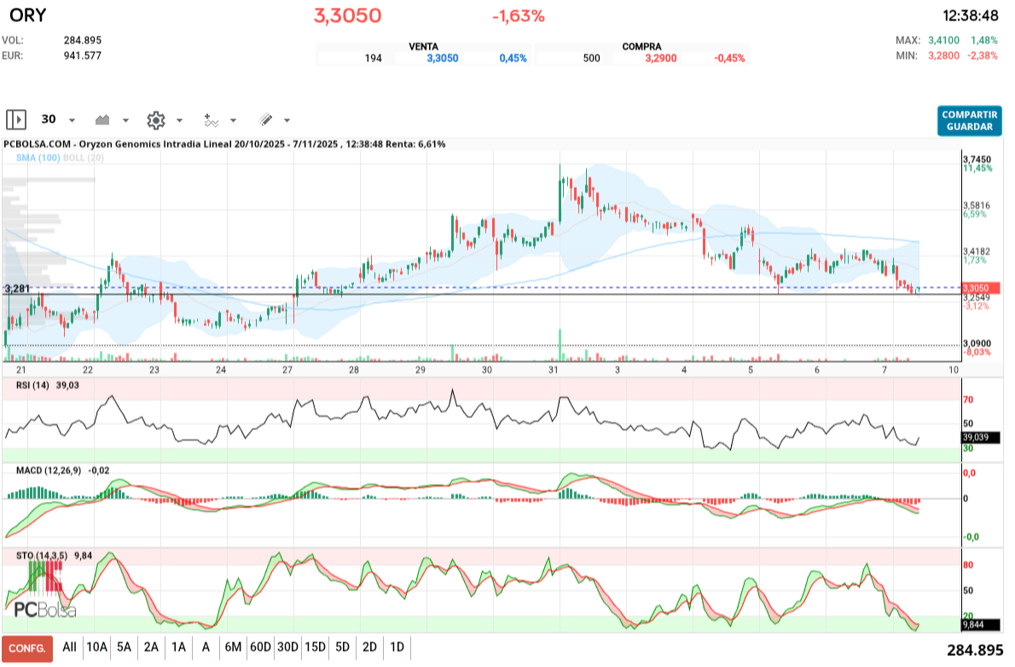Open the chart settings gear icon

154,120
